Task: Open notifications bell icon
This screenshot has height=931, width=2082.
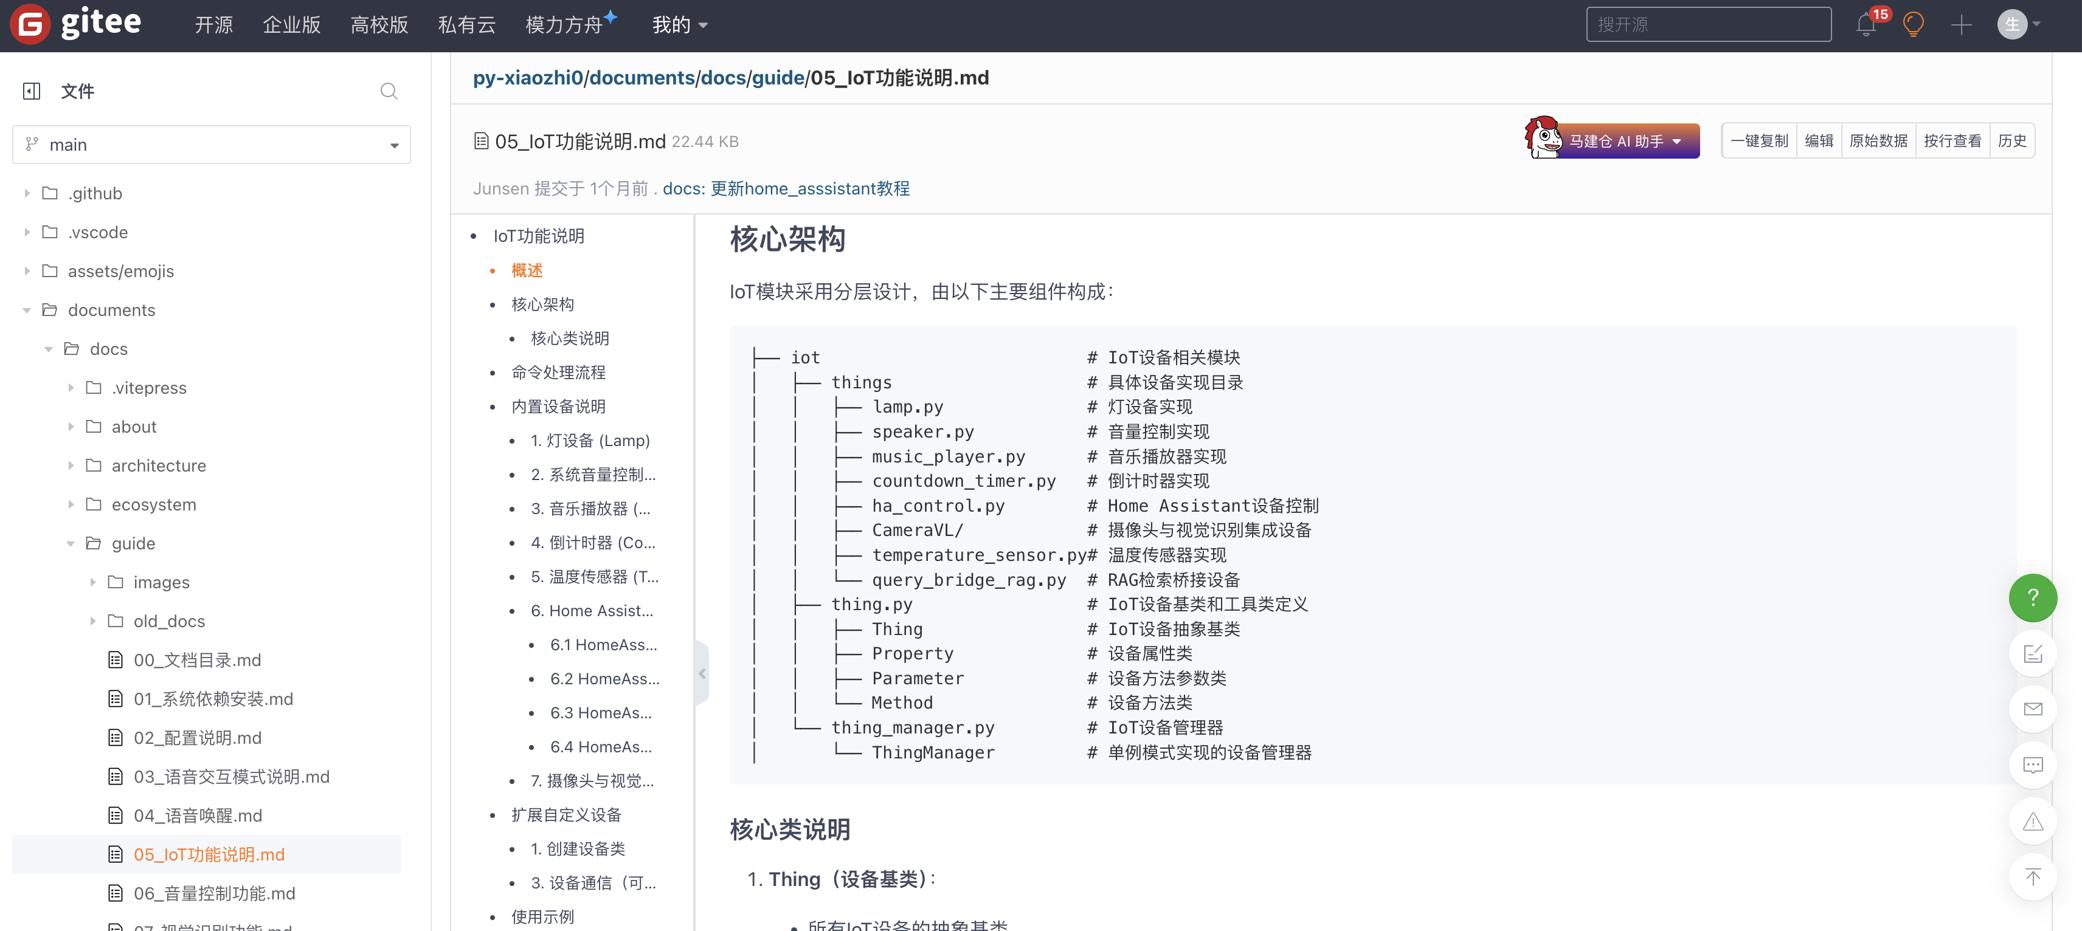Action: pos(1866,25)
